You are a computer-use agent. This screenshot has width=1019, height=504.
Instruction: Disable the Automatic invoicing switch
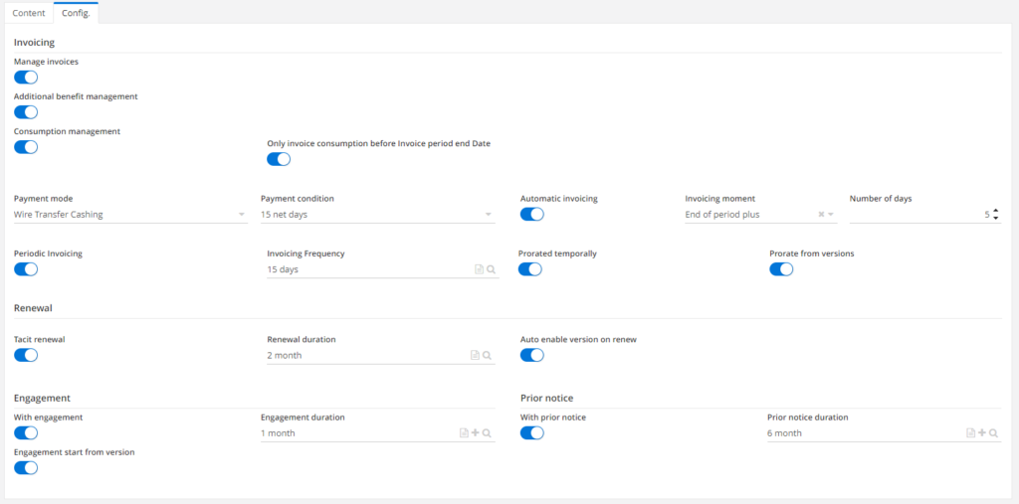pyautogui.click(x=532, y=215)
